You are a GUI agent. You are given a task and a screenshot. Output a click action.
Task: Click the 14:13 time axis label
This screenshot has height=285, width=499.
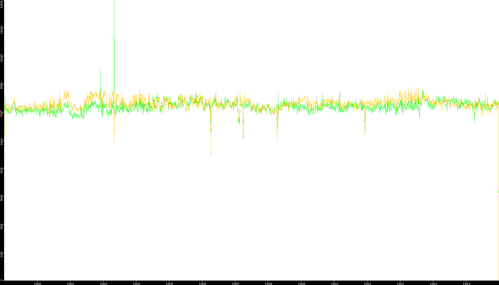click(433, 284)
